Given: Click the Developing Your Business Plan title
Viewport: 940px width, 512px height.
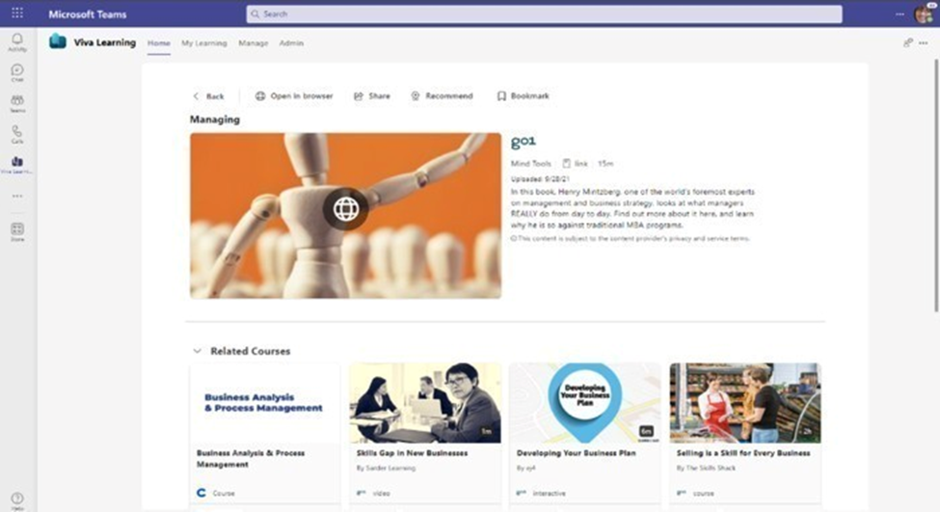Looking at the screenshot, I should click(x=577, y=453).
